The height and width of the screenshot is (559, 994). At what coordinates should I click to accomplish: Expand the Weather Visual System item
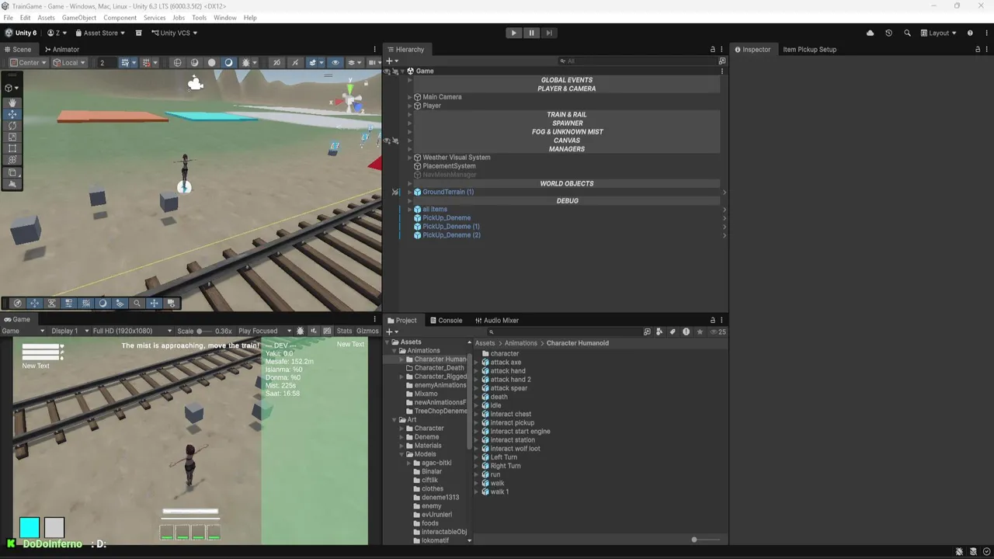409,158
